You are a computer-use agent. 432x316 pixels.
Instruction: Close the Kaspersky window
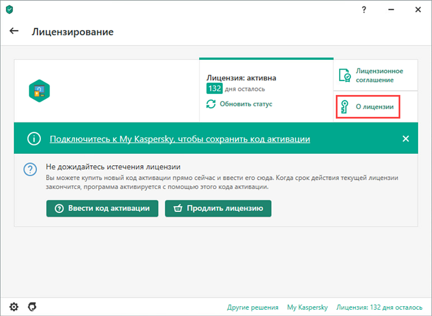[x=418, y=10]
